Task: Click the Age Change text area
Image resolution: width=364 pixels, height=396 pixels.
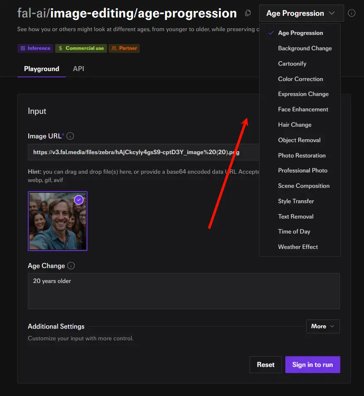Action: point(184,291)
